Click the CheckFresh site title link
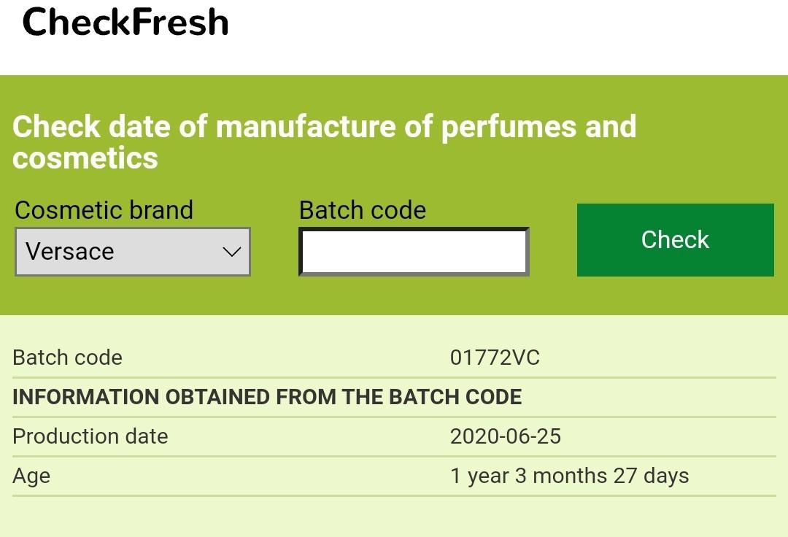Image resolution: width=788 pixels, height=537 pixels. point(125,22)
